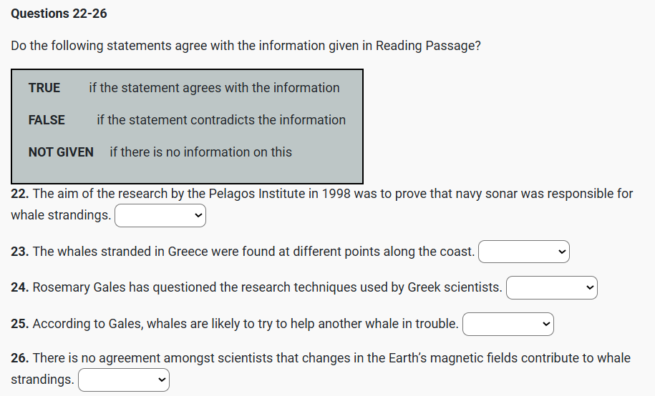The width and height of the screenshot is (655, 396).
Task: Click the bold 'Questions 22-26' heading
Action: (x=59, y=14)
